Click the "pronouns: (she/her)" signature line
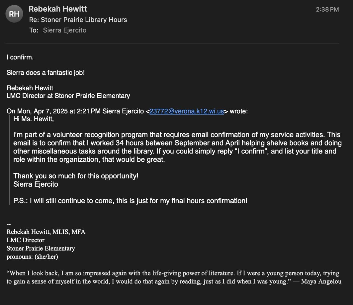353x305 pixels. 32,257
